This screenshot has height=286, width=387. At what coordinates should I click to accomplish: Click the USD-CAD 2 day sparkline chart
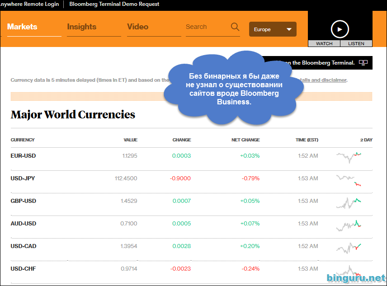click(x=349, y=248)
